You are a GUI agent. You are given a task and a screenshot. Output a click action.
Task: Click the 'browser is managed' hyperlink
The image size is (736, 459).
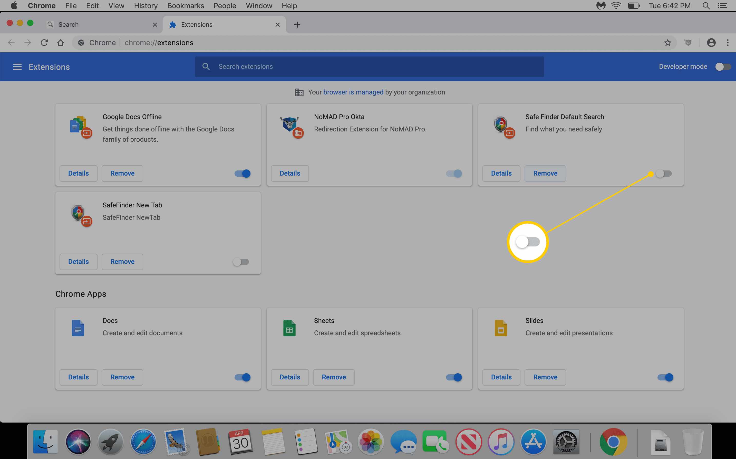pyautogui.click(x=353, y=92)
